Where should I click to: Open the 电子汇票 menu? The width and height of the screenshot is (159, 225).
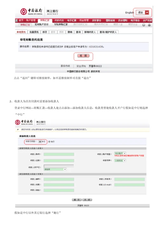72,20
